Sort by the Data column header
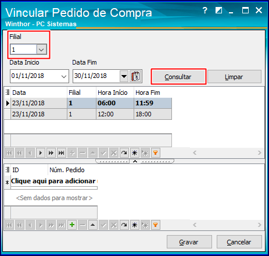Viewport: 269px width, 256px height. (39, 93)
